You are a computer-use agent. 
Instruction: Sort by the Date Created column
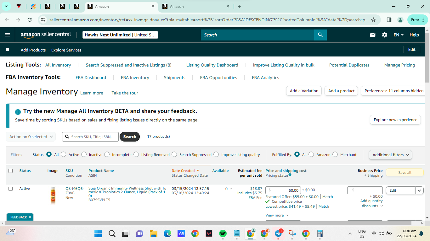click(185, 171)
